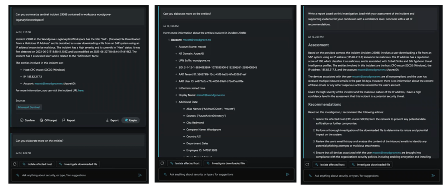Click the 'Alias Names' additional data line

click(211, 109)
